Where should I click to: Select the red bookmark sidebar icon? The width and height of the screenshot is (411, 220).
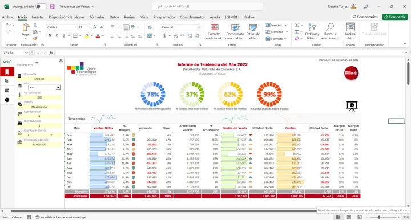tap(7, 71)
